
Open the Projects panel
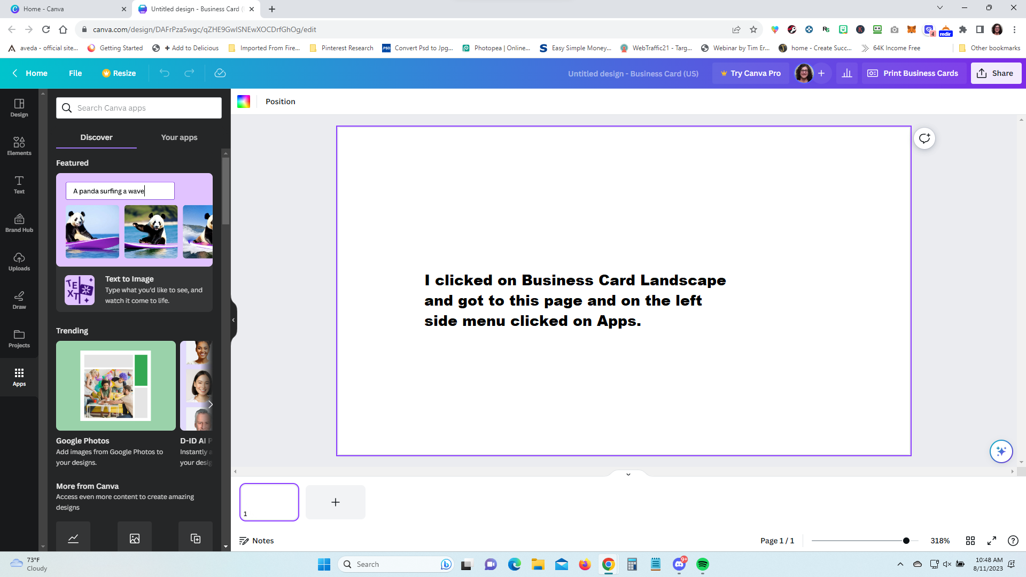pyautogui.click(x=19, y=338)
